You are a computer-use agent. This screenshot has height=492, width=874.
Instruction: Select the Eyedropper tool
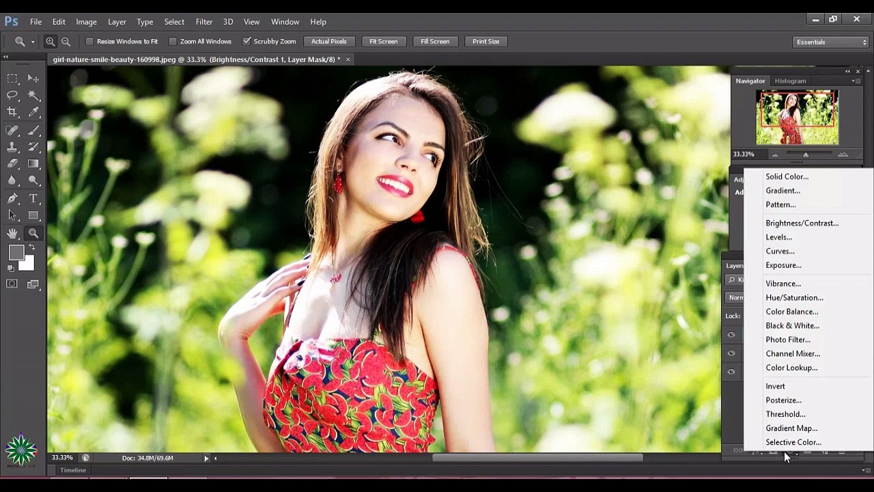[33, 111]
